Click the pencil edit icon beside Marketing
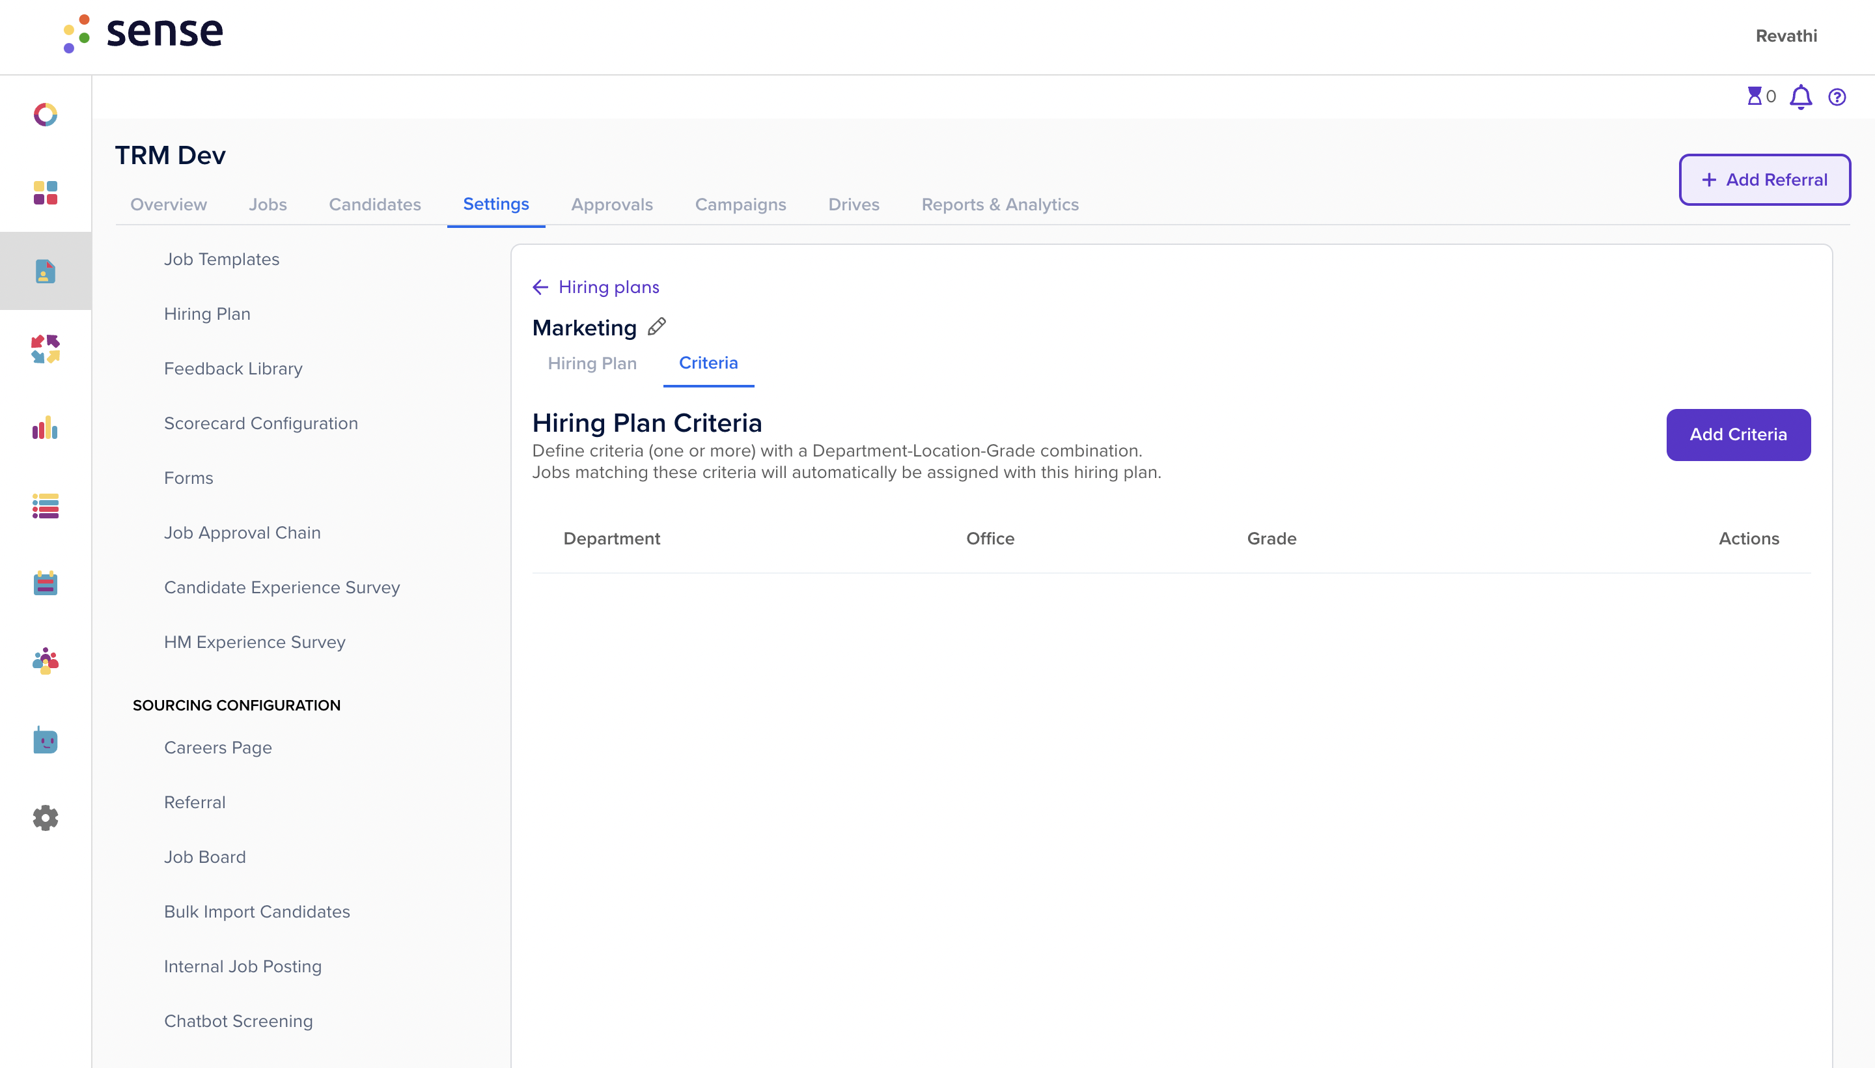Screen dimensions: 1875x1068 pyautogui.click(x=656, y=326)
